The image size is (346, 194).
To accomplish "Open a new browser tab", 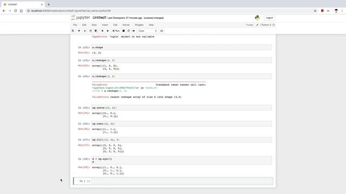I will [49, 4].
